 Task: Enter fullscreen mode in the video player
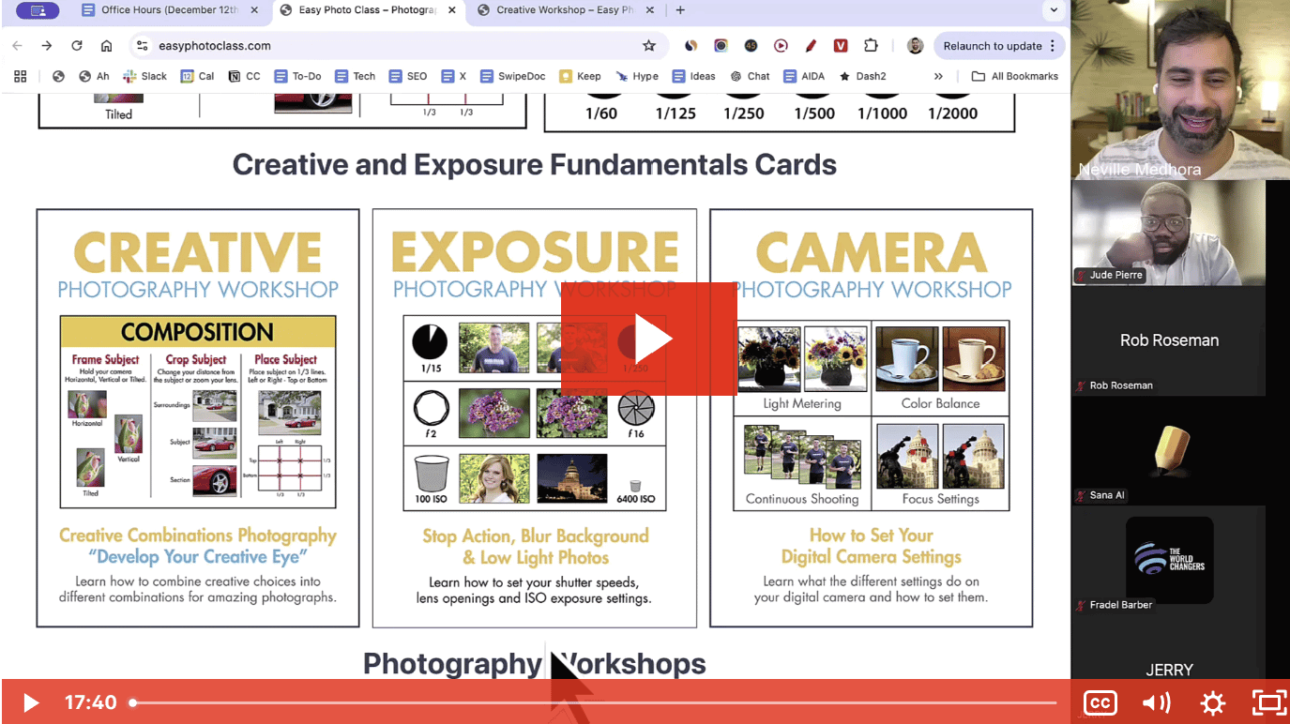point(1268,702)
